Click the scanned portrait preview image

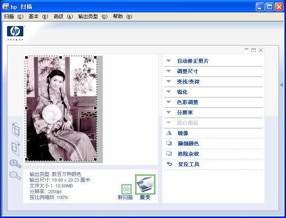61,108
